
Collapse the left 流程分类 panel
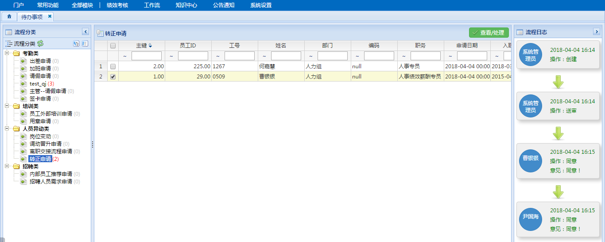coord(85,31)
